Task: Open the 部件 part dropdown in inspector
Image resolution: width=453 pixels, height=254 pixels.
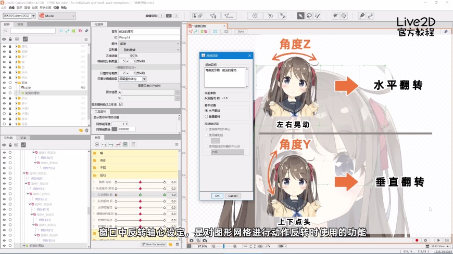Action: click(x=149, y=44)
